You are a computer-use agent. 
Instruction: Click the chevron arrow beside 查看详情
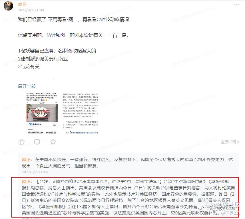click(x=238, y=142)
